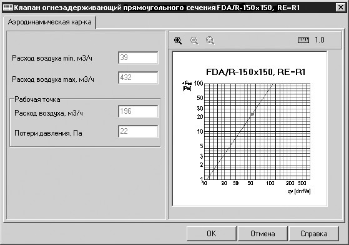
Task: Confirm with the OK button
Action: click(211, 234)
